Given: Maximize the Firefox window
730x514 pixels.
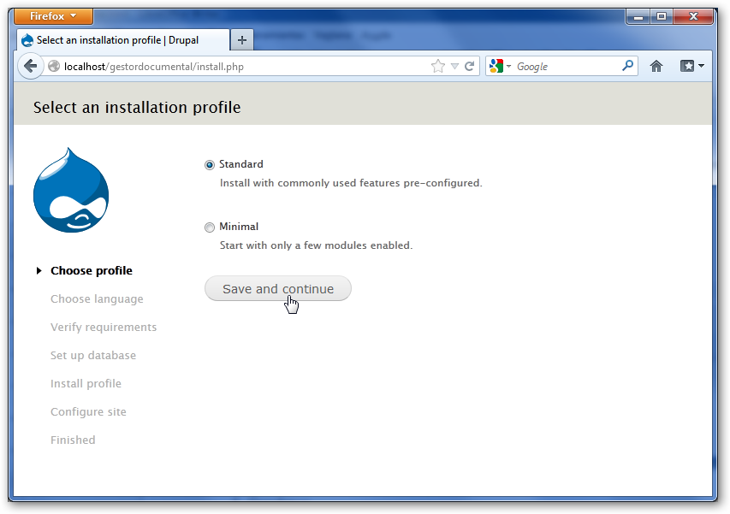Looking at the screenshot, I should 662,15.
